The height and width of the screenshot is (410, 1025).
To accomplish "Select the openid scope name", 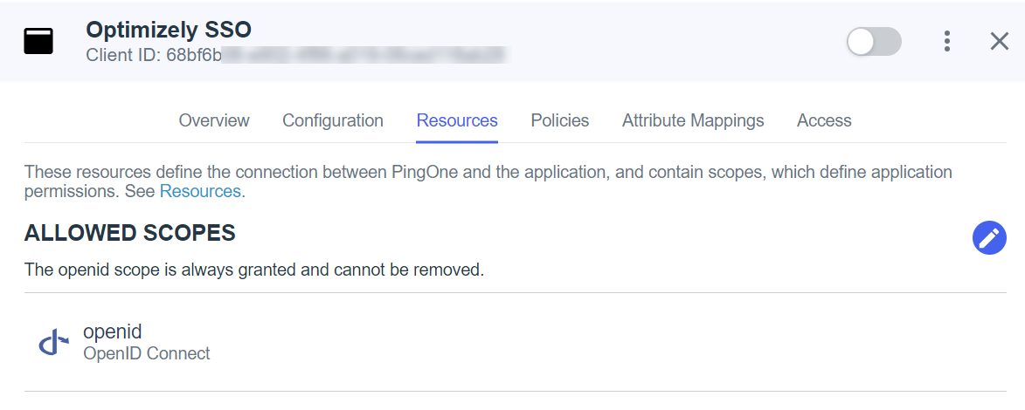I will tap(113, 331).
